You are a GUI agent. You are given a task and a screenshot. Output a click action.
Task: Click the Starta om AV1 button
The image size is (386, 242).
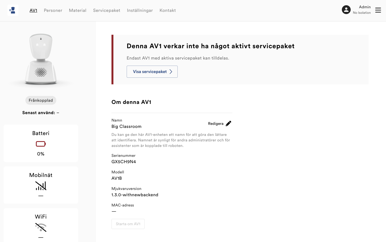click(128, 224)
